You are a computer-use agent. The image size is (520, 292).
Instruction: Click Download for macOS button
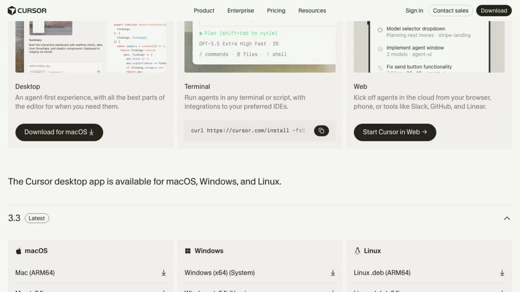[x=59, y=132]
